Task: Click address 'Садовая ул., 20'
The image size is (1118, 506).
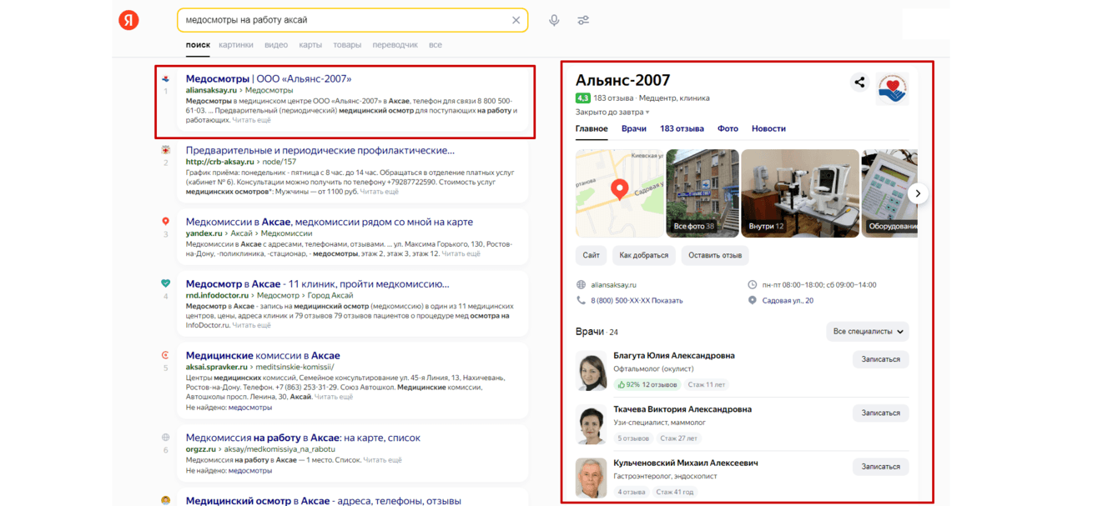Action: point(788,301)
